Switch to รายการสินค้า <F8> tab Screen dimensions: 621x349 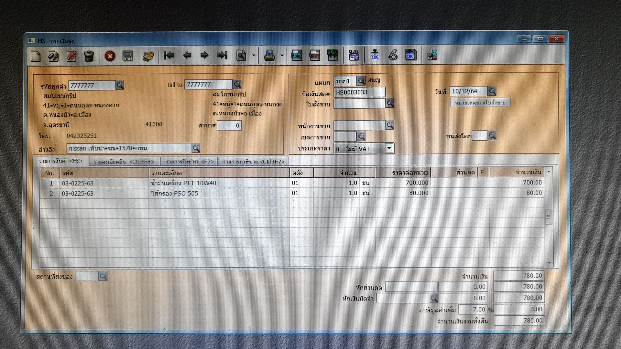[x=60, y=161]
